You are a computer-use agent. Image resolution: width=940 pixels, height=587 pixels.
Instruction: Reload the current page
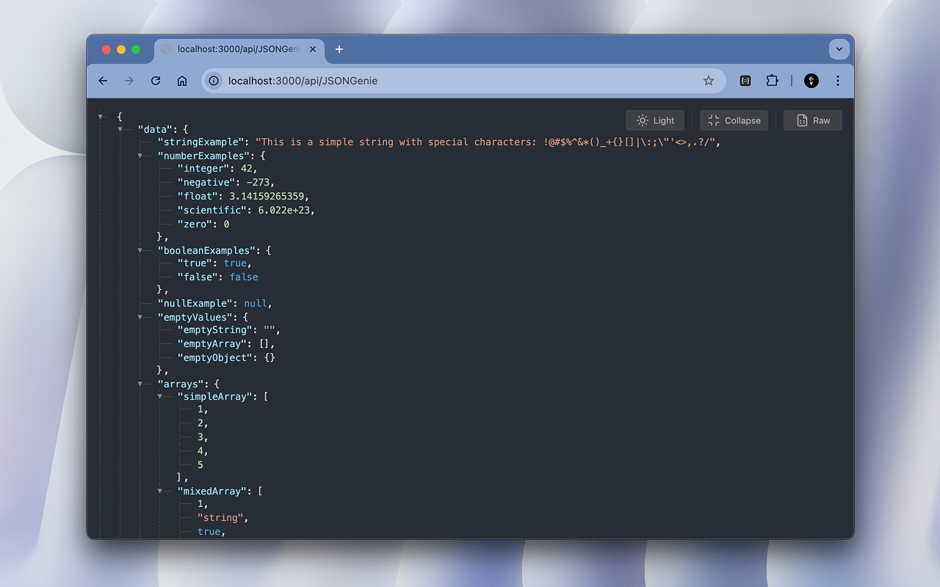156,81
